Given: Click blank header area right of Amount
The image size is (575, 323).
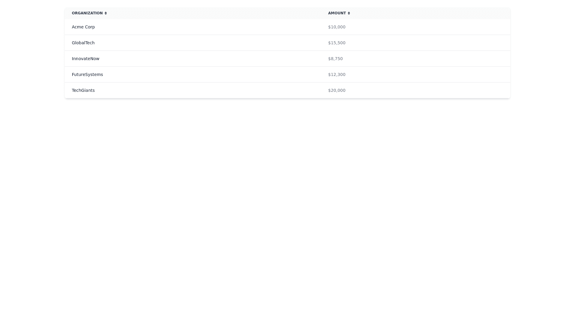Looking at the screenshot, I should [434, 13].
